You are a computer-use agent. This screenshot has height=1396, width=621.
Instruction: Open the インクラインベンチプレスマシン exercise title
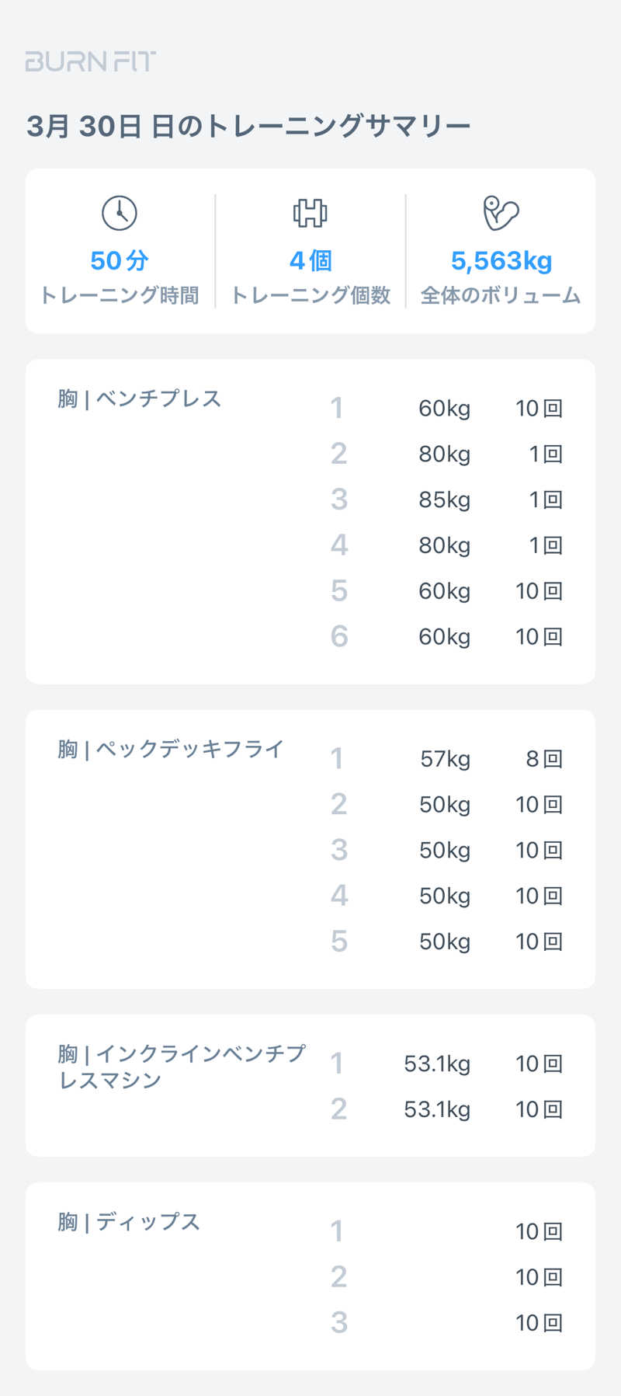click(182, 1067)
